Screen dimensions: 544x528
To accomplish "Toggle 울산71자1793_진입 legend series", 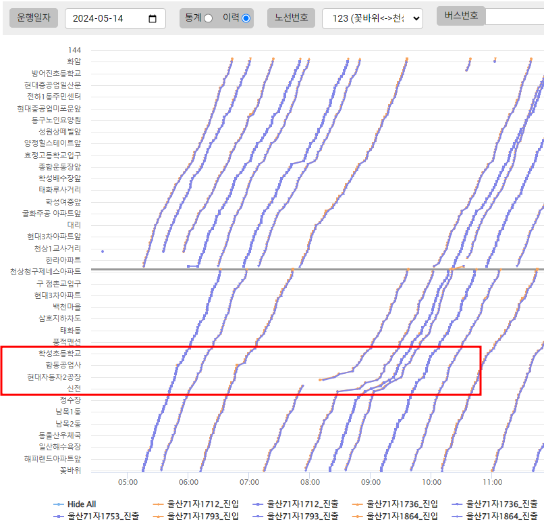I will click(198, 516).
